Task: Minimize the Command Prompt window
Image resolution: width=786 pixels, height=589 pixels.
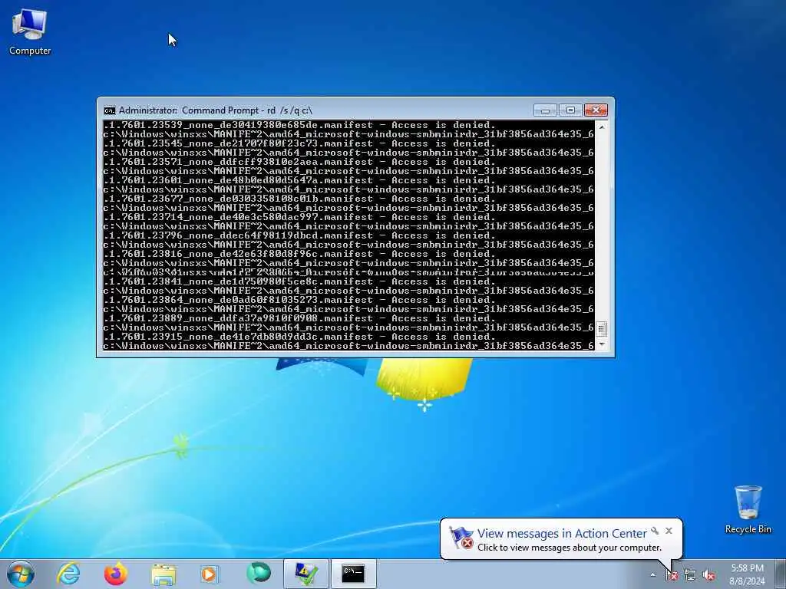Action: pyautogui.click(x=545, y=110)
